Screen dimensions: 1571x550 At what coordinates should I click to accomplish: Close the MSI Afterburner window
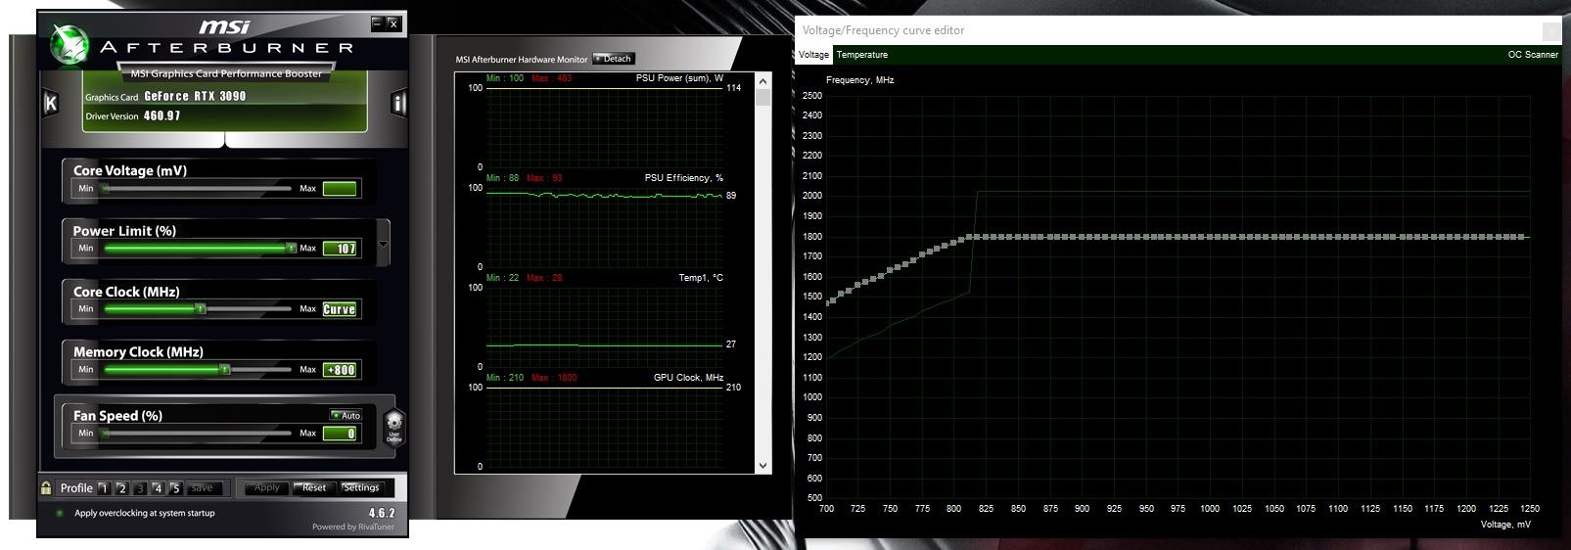(393, 23)
